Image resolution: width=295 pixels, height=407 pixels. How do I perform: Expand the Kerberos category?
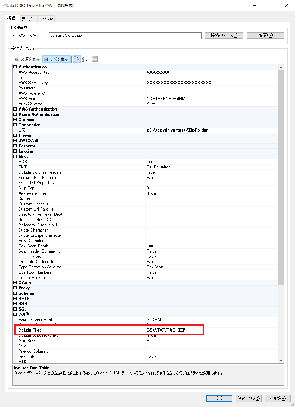point(15,146)
